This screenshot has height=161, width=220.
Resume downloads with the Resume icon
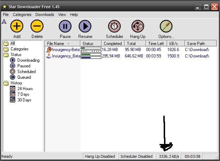pyautogui.click(x=85, y=26)
